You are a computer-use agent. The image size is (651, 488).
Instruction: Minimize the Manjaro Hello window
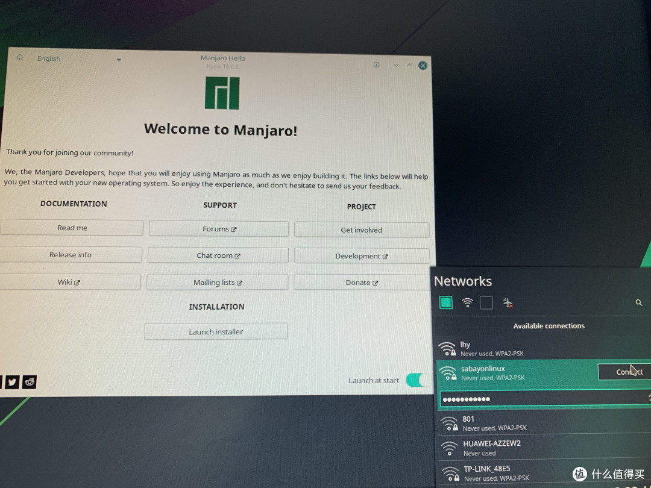[x=396, y=65]
